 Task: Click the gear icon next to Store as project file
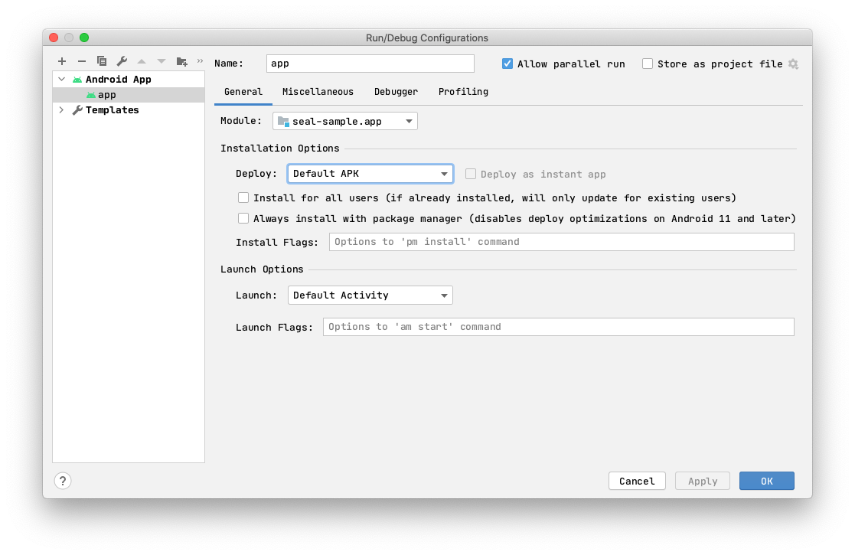tap(794, 64)
